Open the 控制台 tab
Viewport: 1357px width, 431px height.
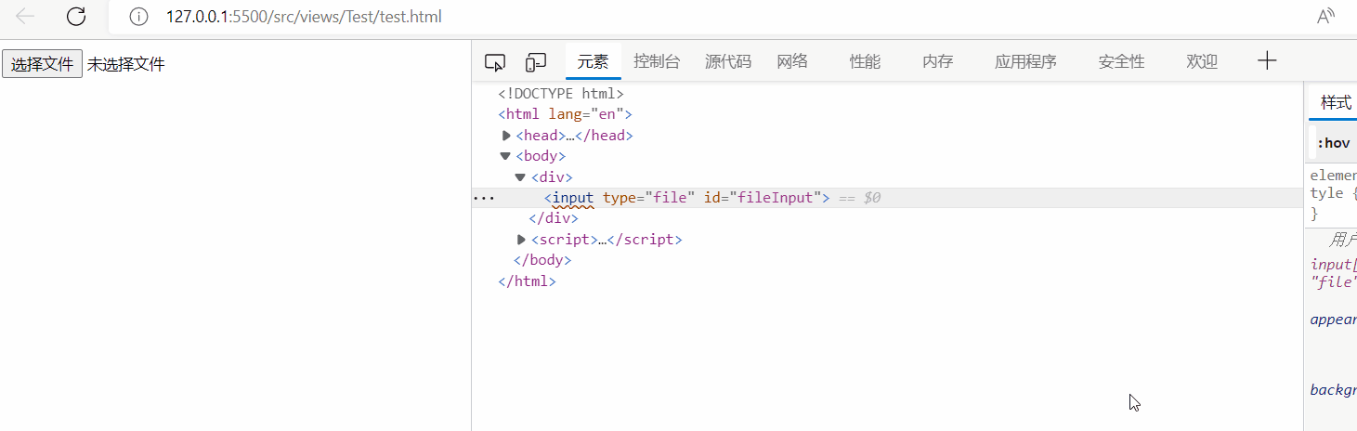657,61
